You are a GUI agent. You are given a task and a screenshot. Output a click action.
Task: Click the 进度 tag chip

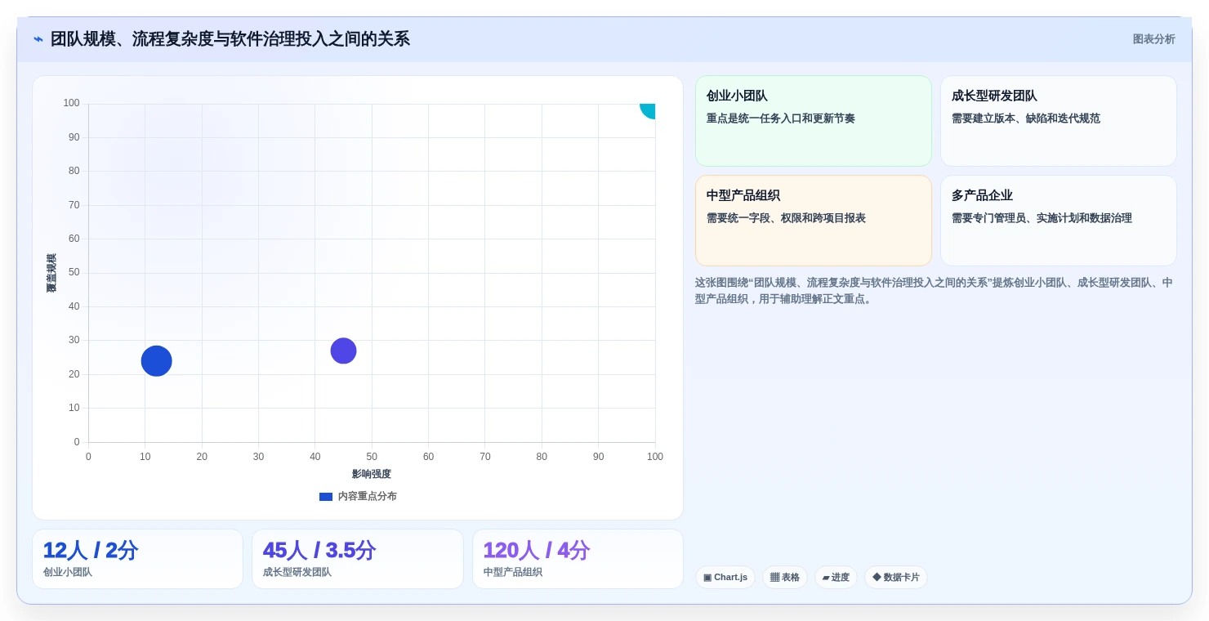tap(836, 578)
